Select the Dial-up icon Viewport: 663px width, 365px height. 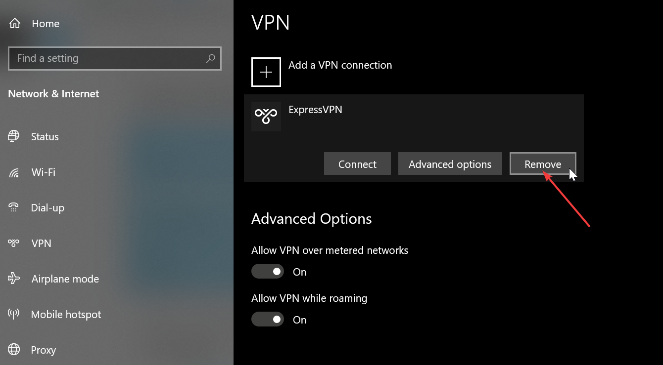[13, 207]
